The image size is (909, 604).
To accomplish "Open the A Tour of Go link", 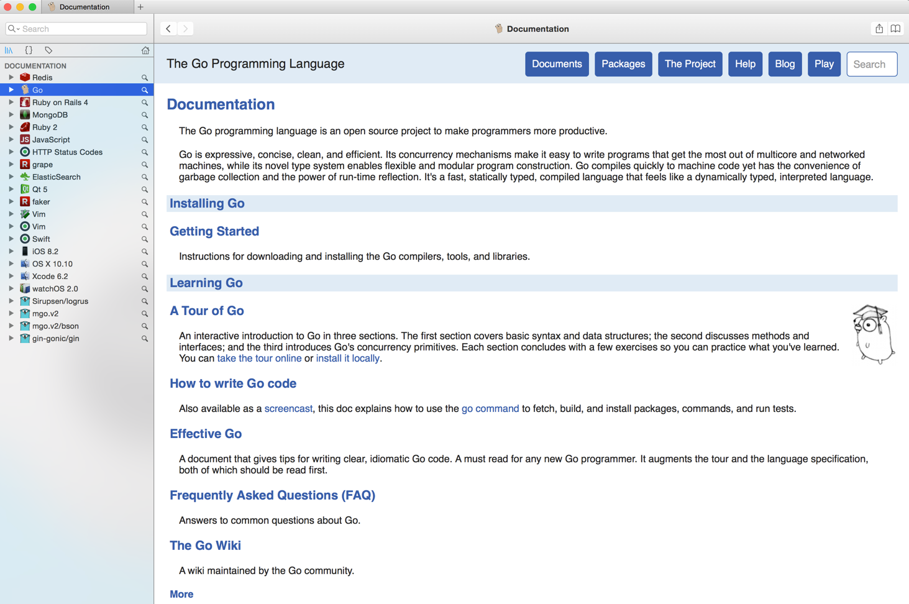I will click(207, 311).
